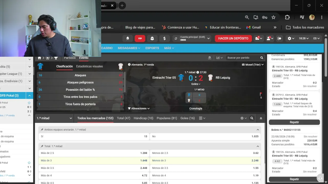Expand the Jupiter League (1) section

click(29, 74)
